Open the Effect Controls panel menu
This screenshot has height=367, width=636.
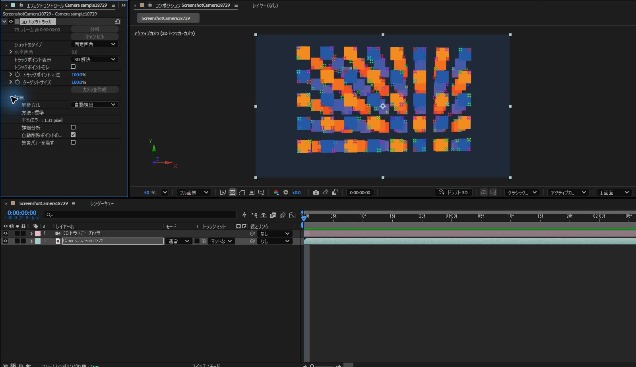pos(113,5)
